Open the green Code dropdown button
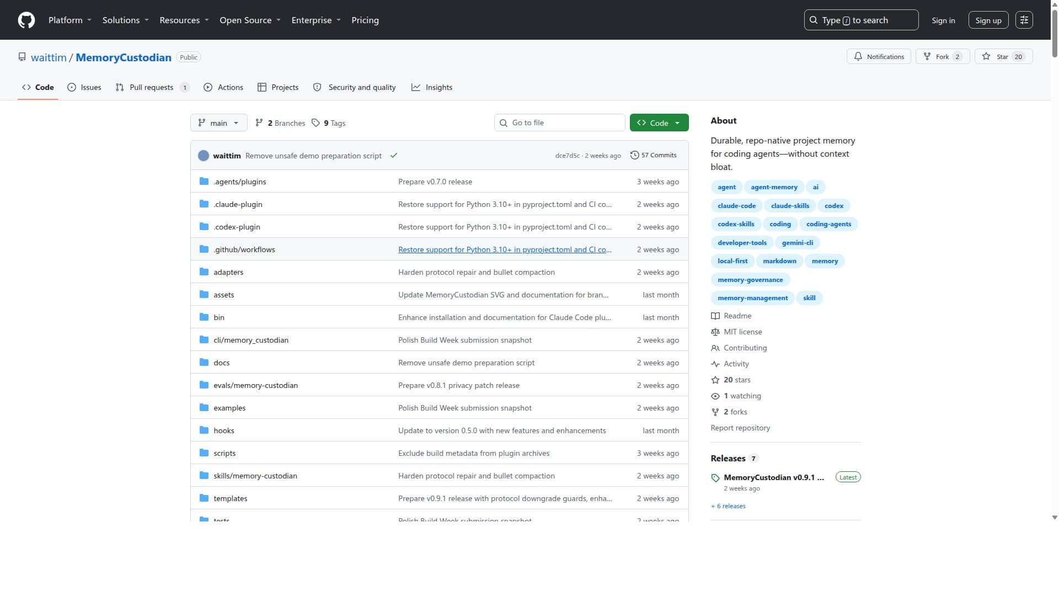Viewport: 1059px width, 596px height. point(659,123)
